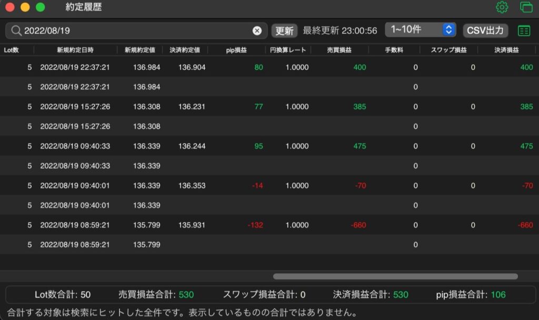Click the magnifying glass search icon
The image size is (539, 320).
16,30
